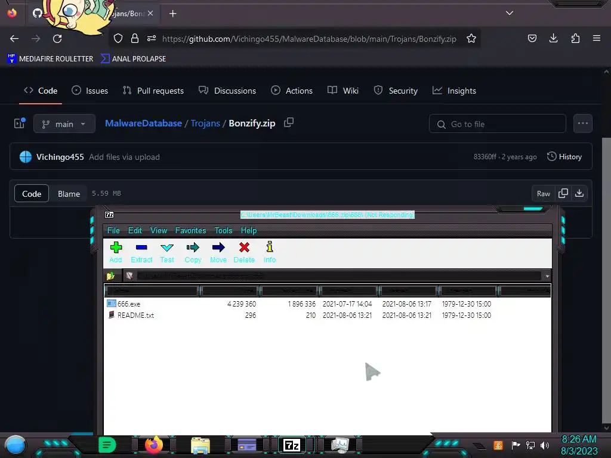Click the Test toolbar icon in 7-Zip
This screenshot has height=458, width=611.
(x=167, y=247)
